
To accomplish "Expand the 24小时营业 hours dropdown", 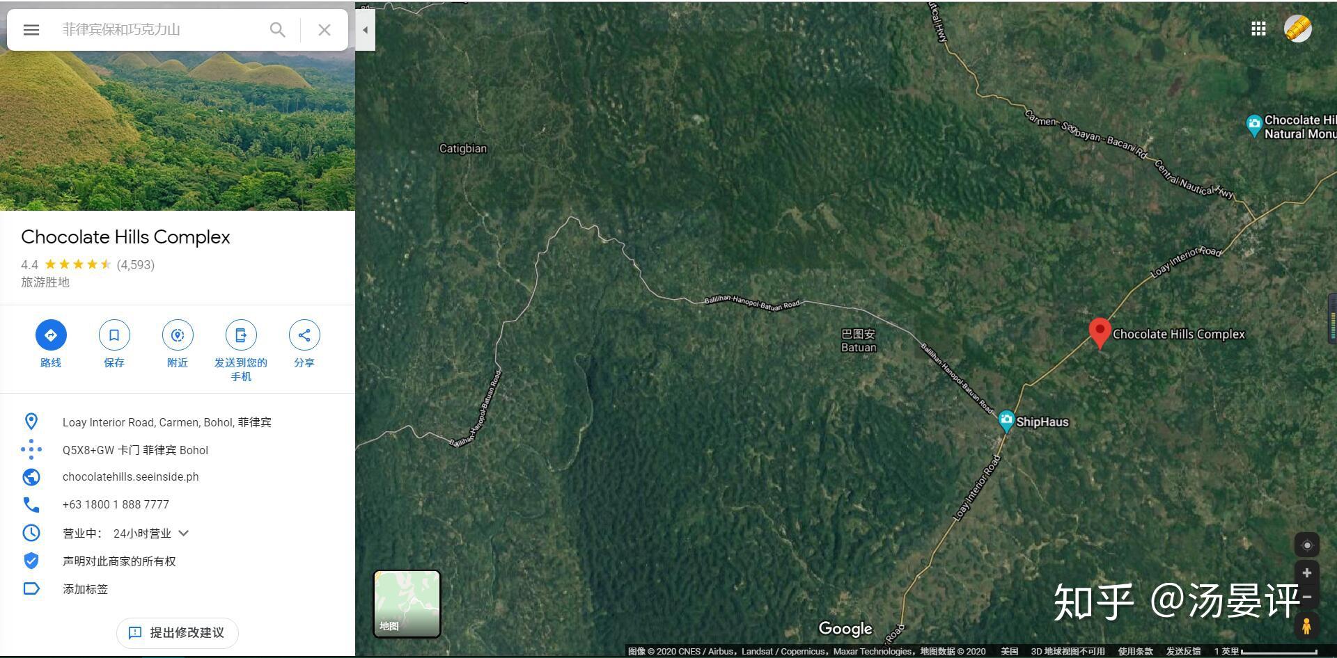I will pos(184,533).
